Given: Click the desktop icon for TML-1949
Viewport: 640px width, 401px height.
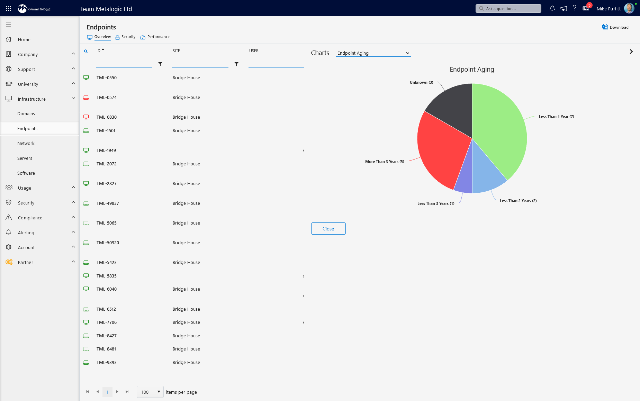Looking at the screenshot, I should [x=86, y=151].
